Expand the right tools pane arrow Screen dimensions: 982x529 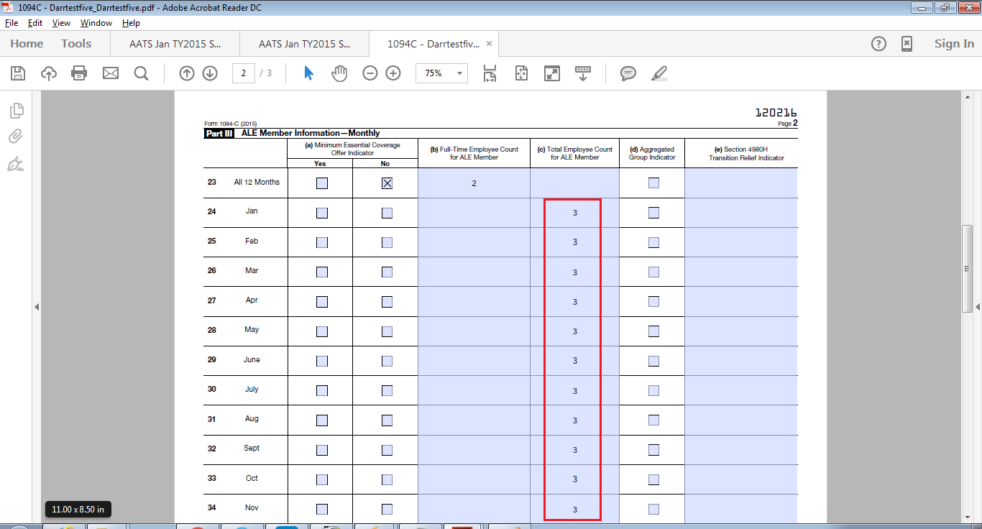[978, 307]
